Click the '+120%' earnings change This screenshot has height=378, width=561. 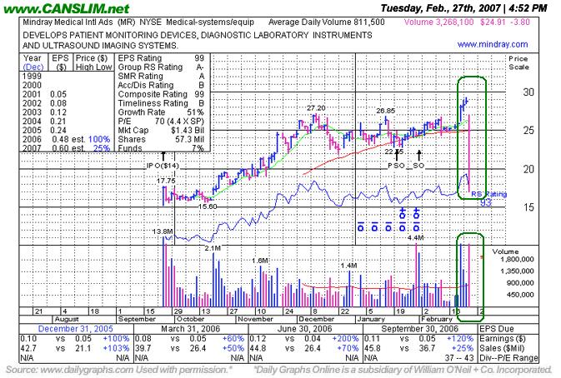(460, 338)
